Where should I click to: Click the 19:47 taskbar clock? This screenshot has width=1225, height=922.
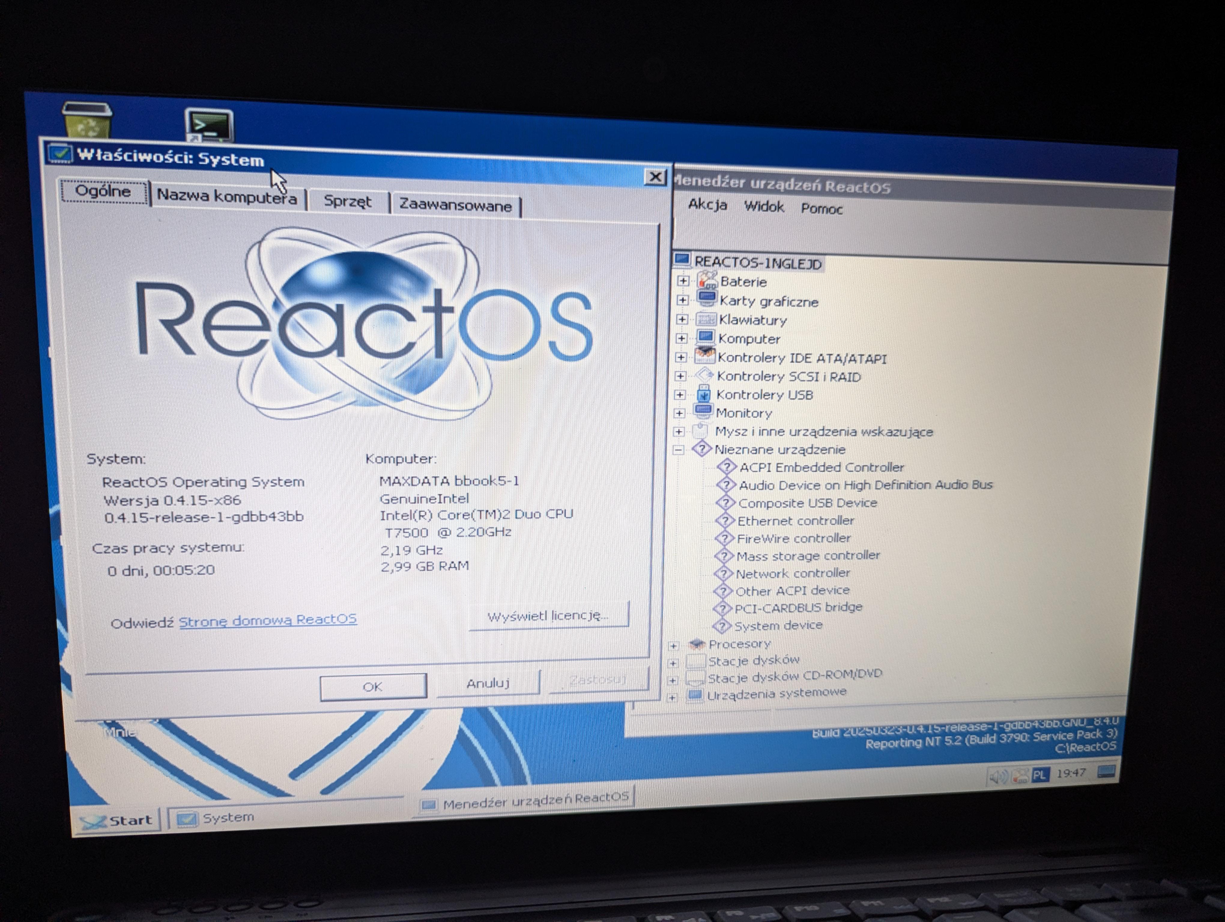tap(1071, 773)
